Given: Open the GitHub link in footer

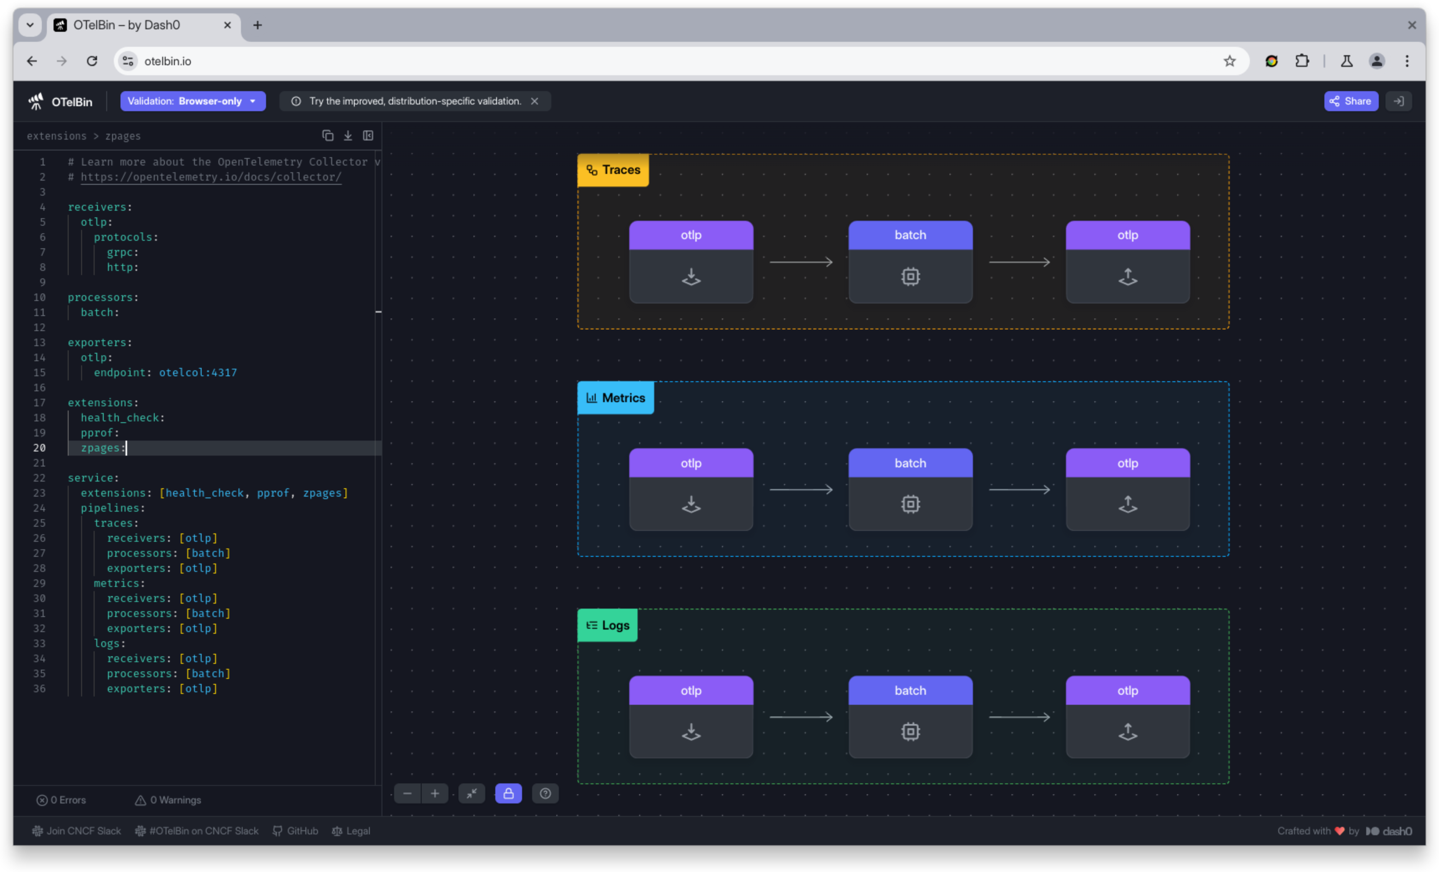Looking at the screenshot, I should click(x=295, y=831).
